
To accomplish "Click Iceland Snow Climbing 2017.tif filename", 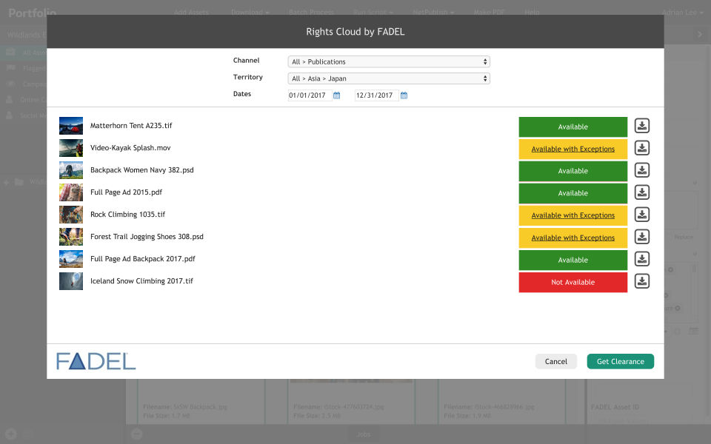I will pyautogui.click(x=141, y=281).
